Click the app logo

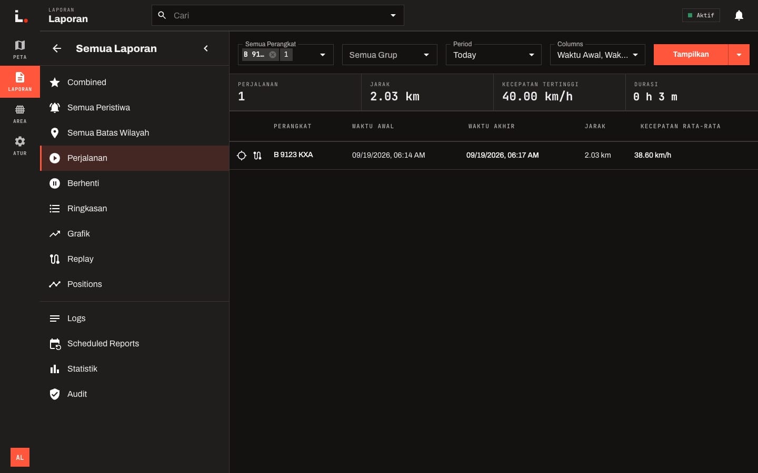21,16
